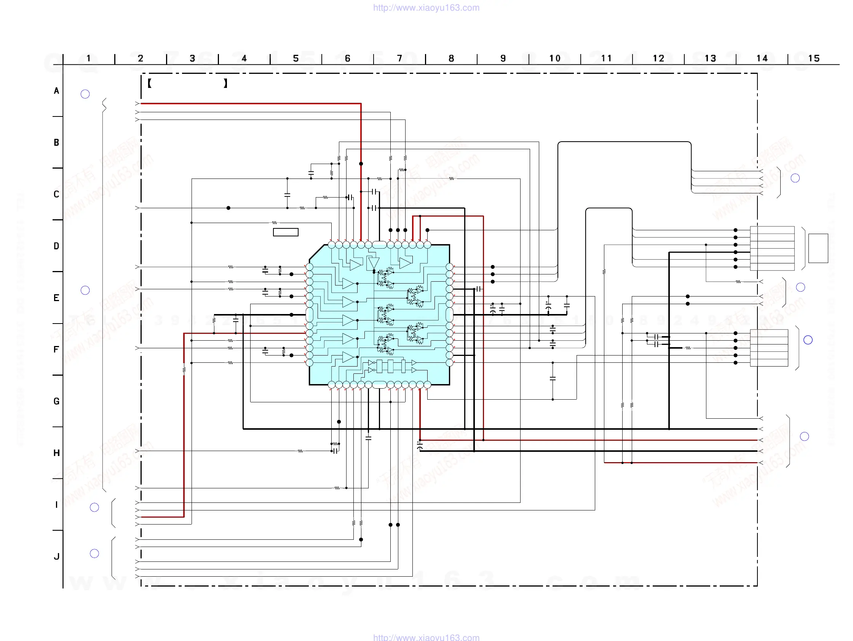The height and width of the screenshot is (641, 853).
Task: Click column header 15
Action: pyautogui.click(x=814, y=58)
